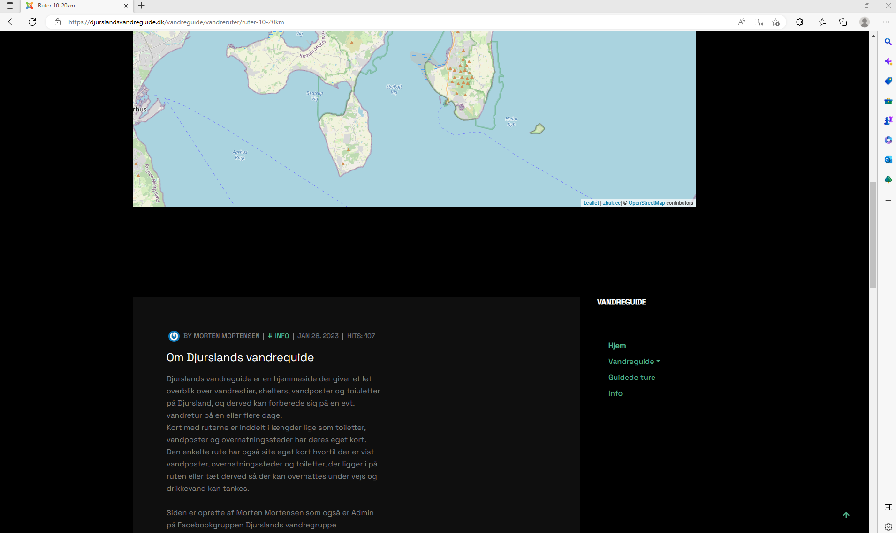Add this page to favorites

[775, 22]
